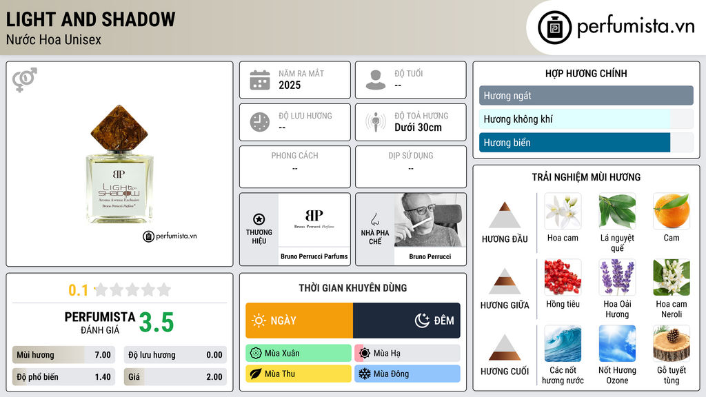Viewport: 706px width, 397px height.
Task: Click the nose icon above Nhà pha chế
Action: [x=374, y=219]
